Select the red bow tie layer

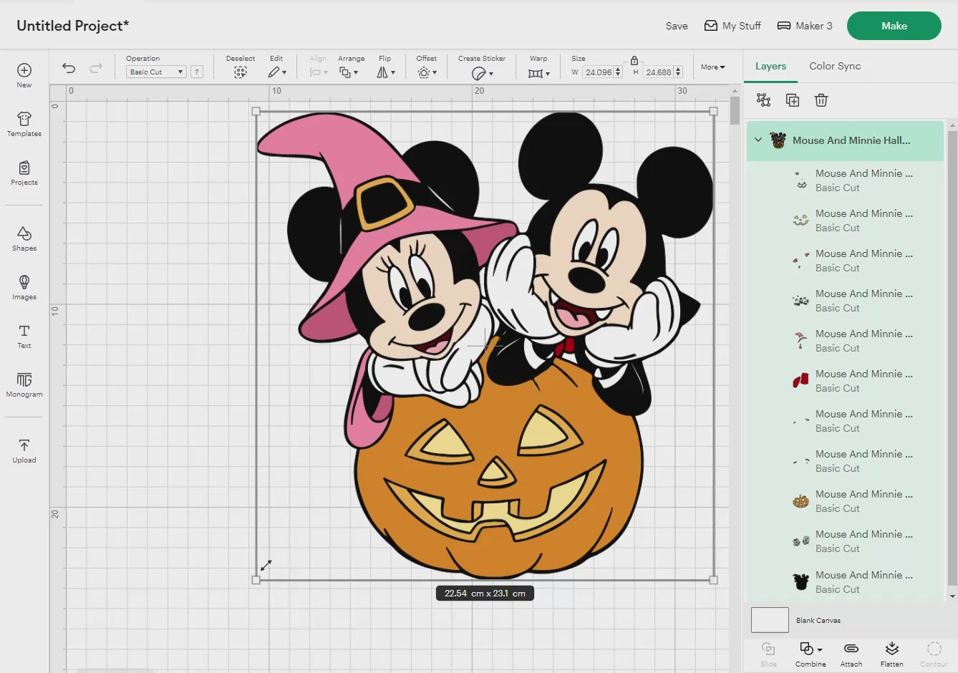pyautogui.click(x=845, y=381)
